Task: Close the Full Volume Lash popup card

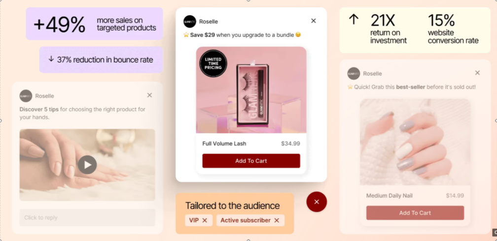Action: coord(314,21)
